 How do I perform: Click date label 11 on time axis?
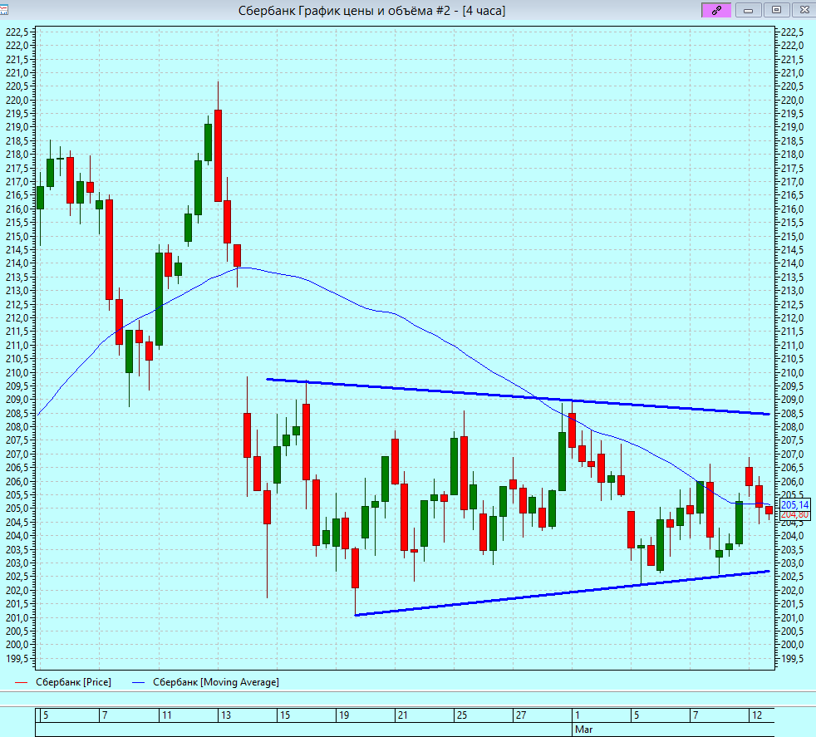pyautogui.click(x=166, y=715)
